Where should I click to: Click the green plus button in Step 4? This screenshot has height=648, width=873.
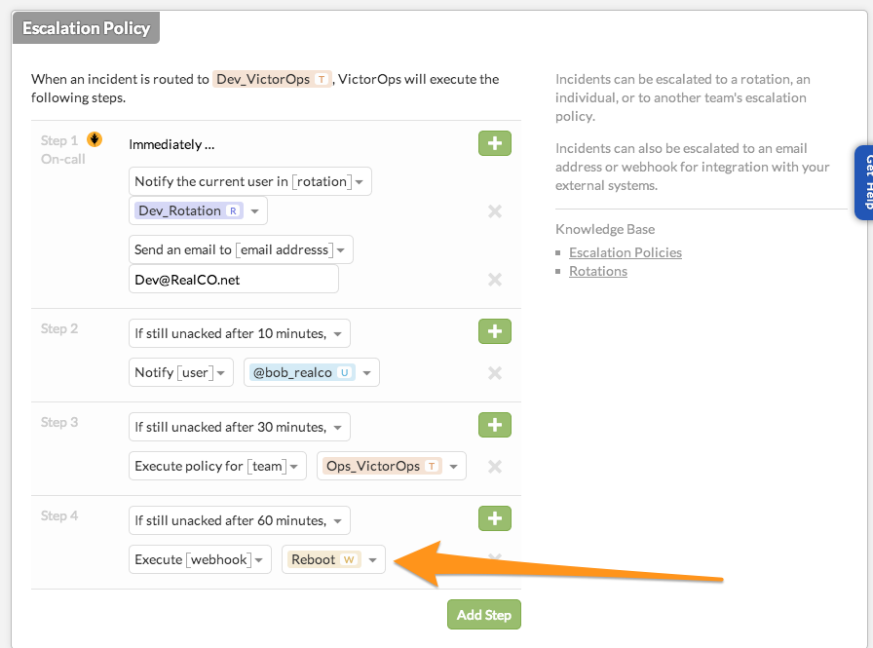click(494, 518)
